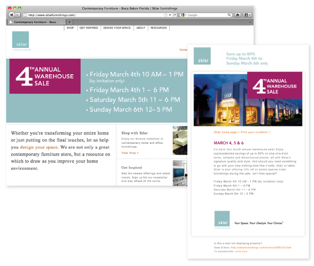Screen dimensions: 314x266
Task: Click the 'design your space' text link
Action: 39,147
